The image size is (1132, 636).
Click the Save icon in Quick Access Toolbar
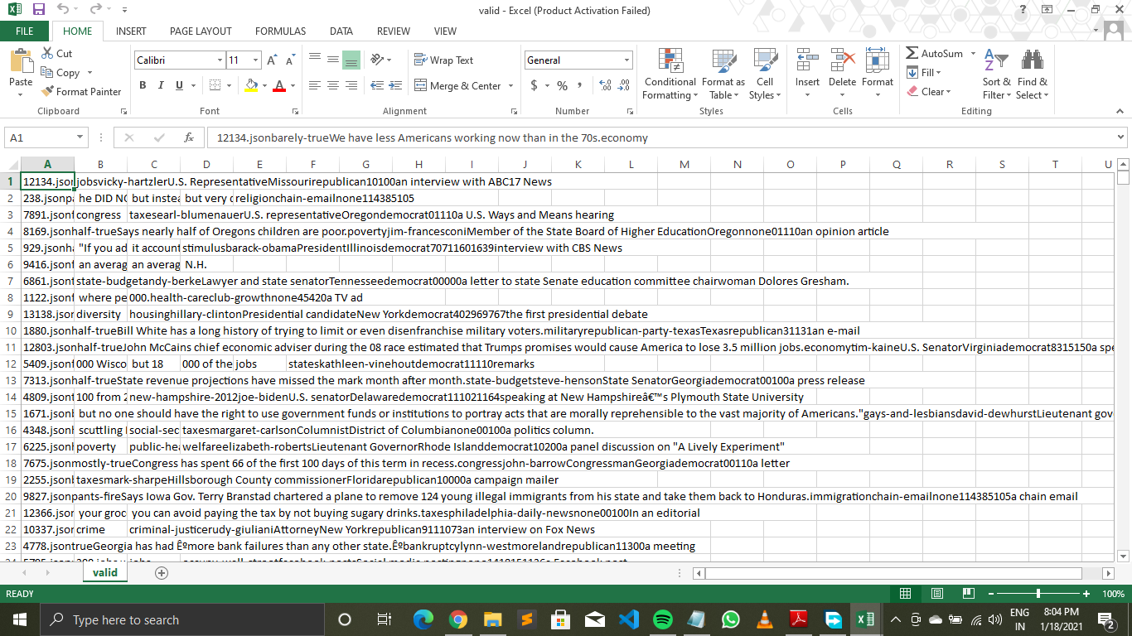(x=39, y=10)
